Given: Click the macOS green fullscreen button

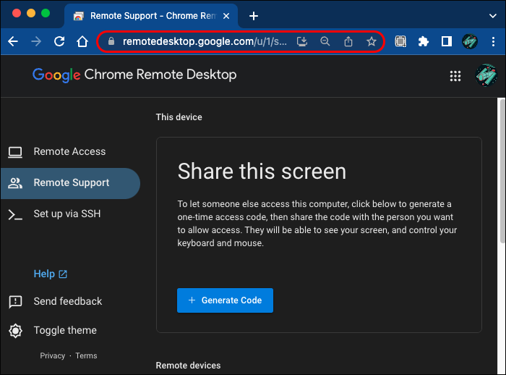Looking at the screenshot, I should click(x=46, y=13).
